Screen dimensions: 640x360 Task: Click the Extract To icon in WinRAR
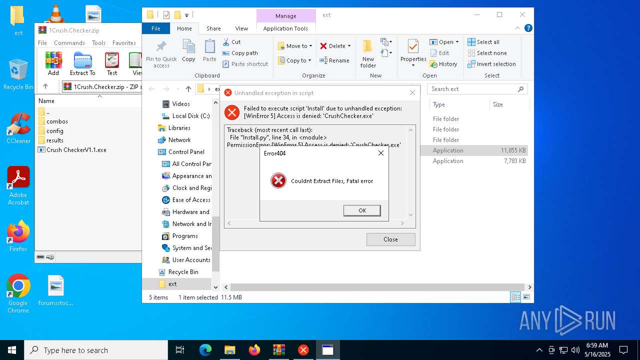(x=82, y=60)
